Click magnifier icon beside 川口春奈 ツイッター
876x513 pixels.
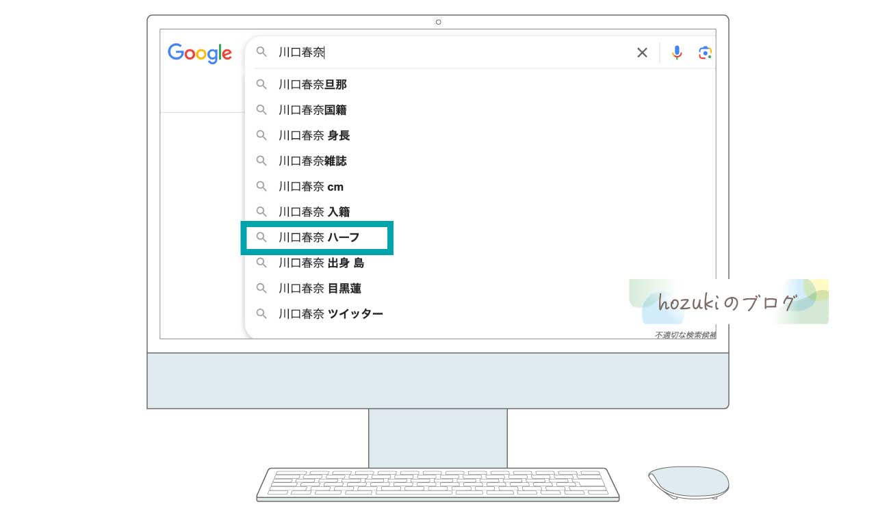[261, 314]
